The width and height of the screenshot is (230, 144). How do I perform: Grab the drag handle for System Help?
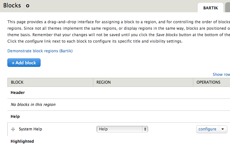click(13, 129)
